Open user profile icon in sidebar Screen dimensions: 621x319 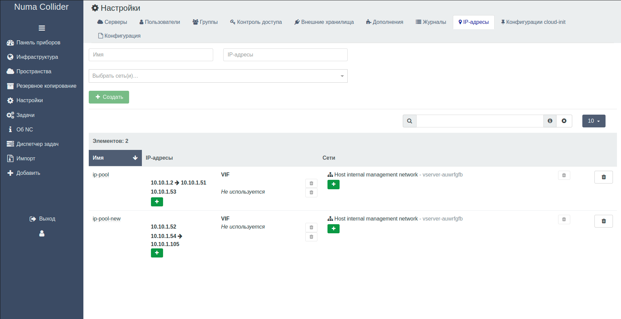tap(42, 233)
